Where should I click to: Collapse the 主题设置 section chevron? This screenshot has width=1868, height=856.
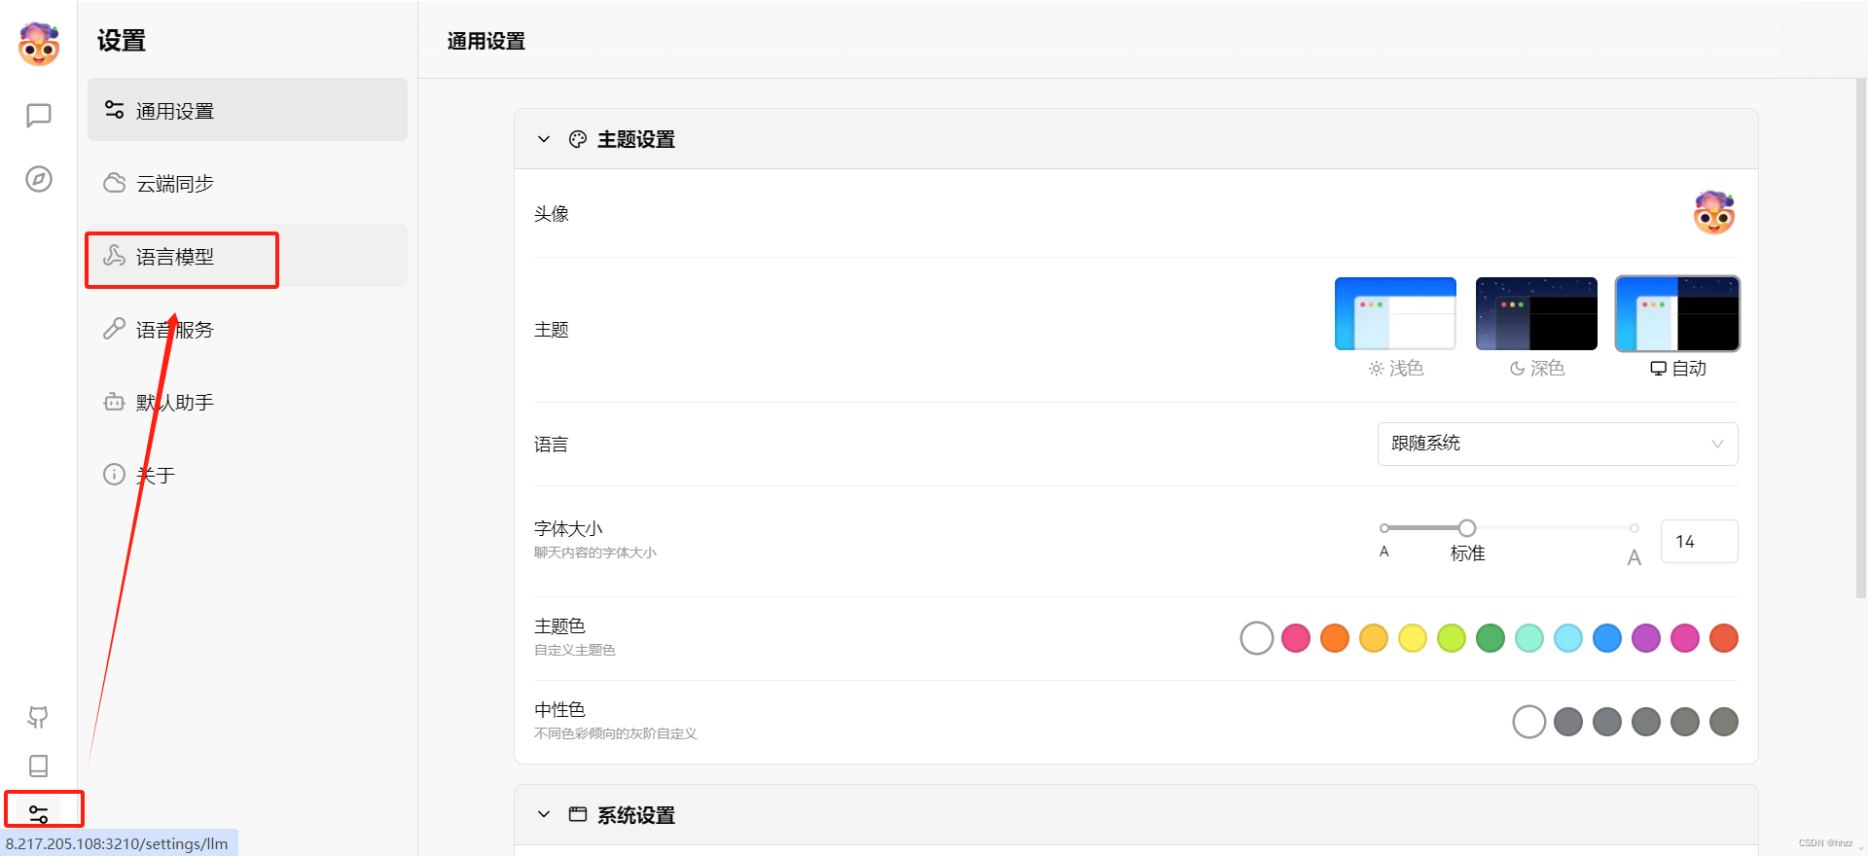click(x=544, y=139)
